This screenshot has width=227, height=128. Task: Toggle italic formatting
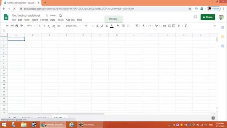pos(102,26)
